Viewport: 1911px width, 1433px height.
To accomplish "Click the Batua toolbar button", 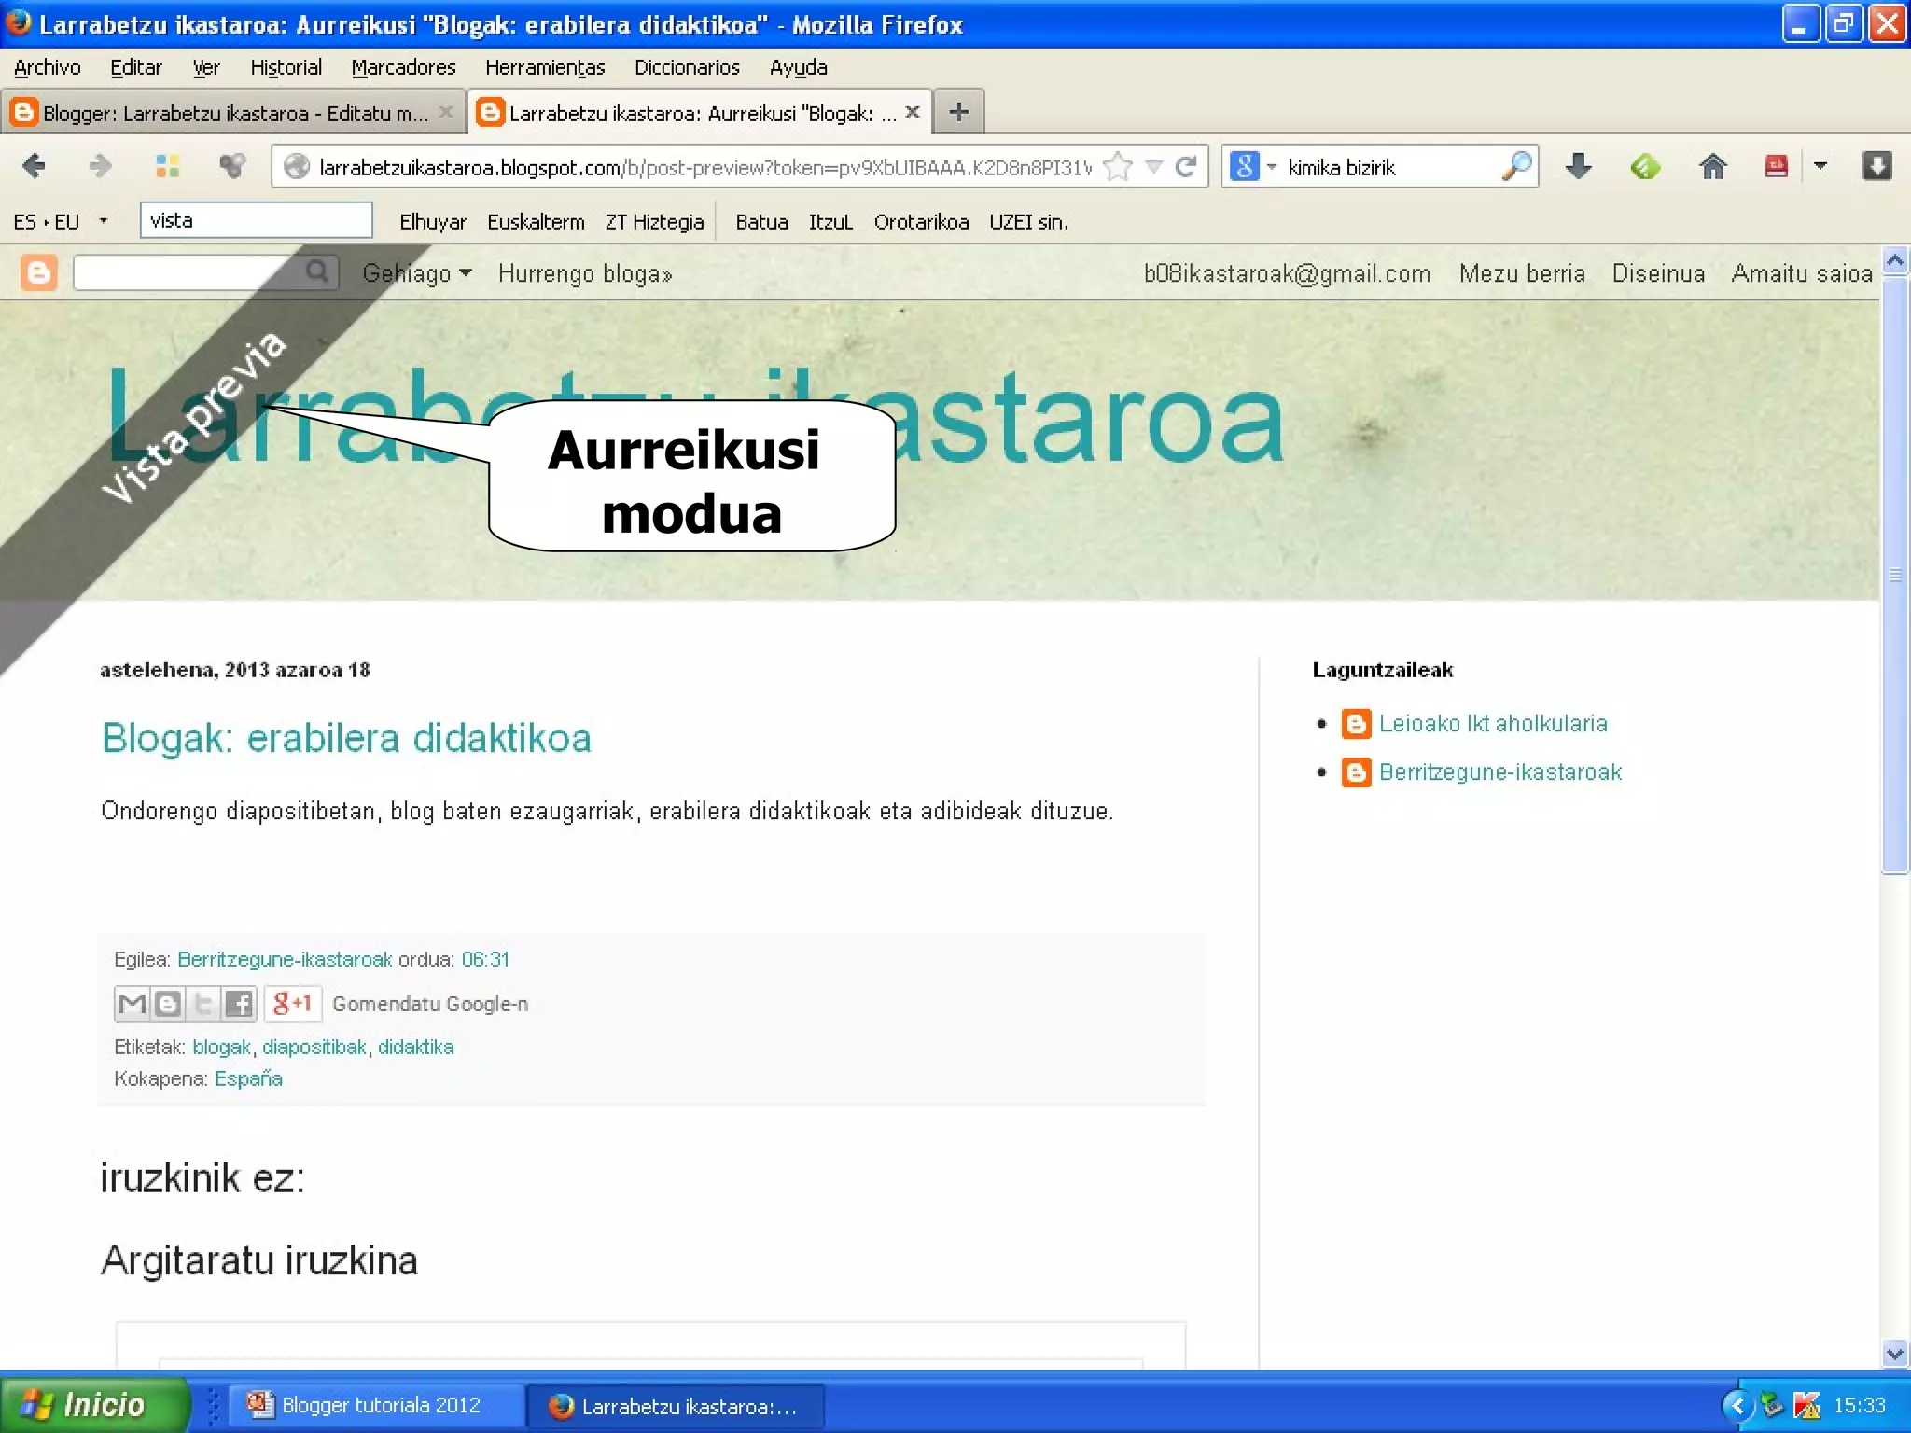I will [x=761, y=222].
